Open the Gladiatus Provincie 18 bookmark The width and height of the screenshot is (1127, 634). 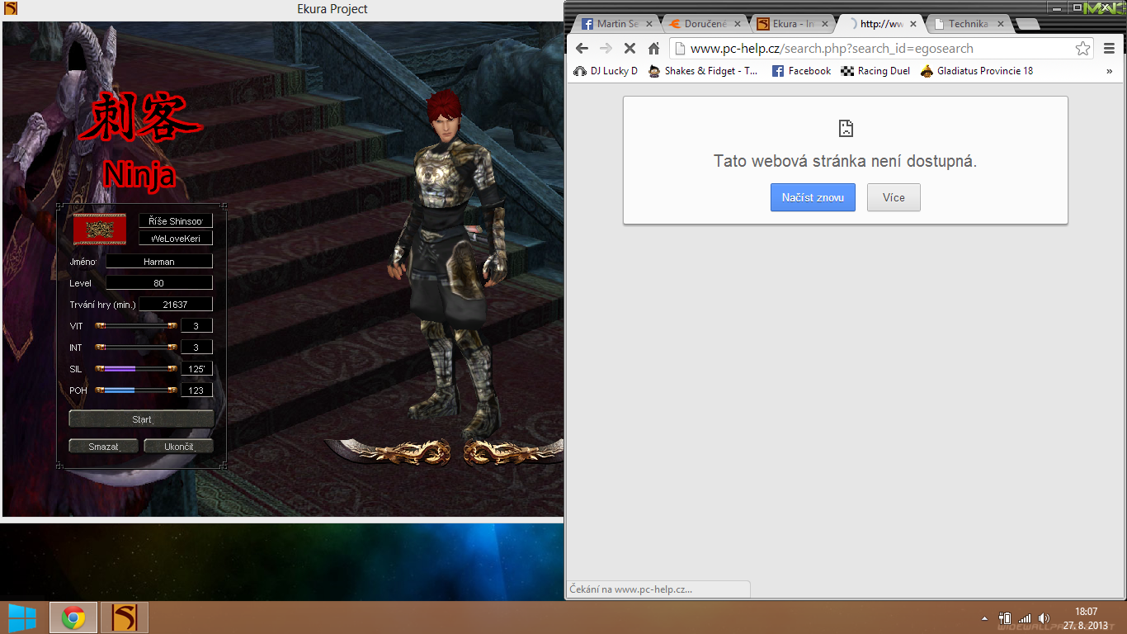click(977, 71)
